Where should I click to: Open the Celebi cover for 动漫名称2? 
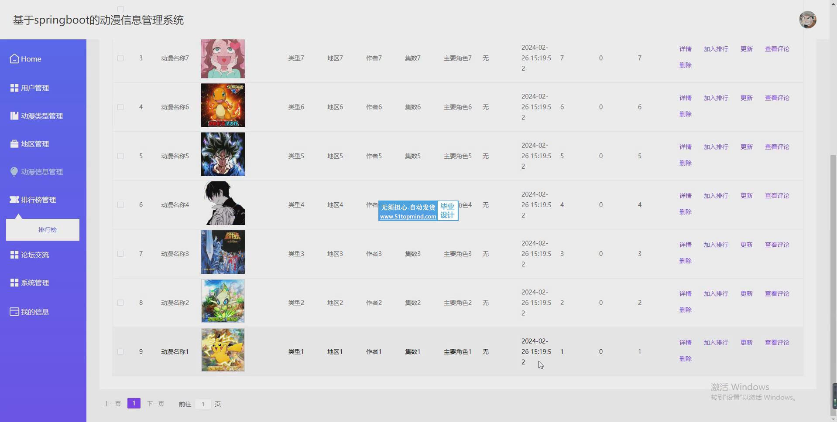[x=223, y=301]
